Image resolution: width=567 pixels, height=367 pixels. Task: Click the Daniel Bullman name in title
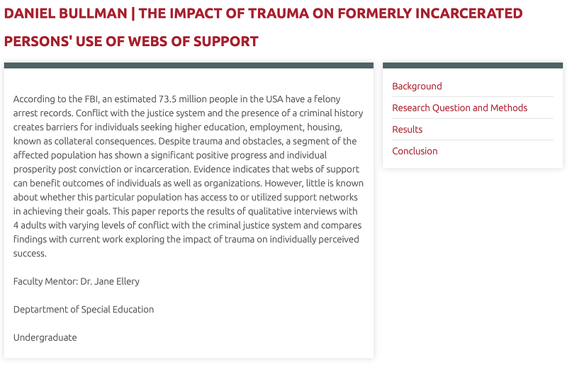click(62, 13)
